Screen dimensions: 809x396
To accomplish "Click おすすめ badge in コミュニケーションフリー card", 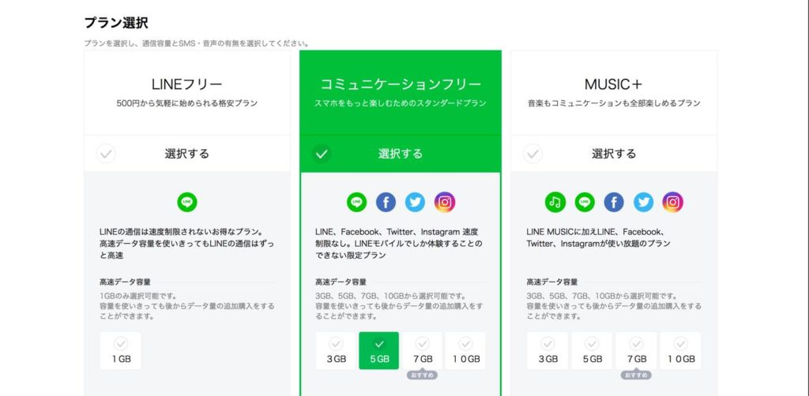I will point(422,375).
